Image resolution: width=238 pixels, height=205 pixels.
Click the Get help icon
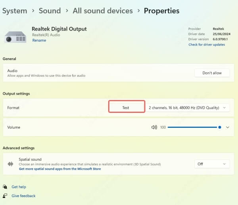click(5, 187)
